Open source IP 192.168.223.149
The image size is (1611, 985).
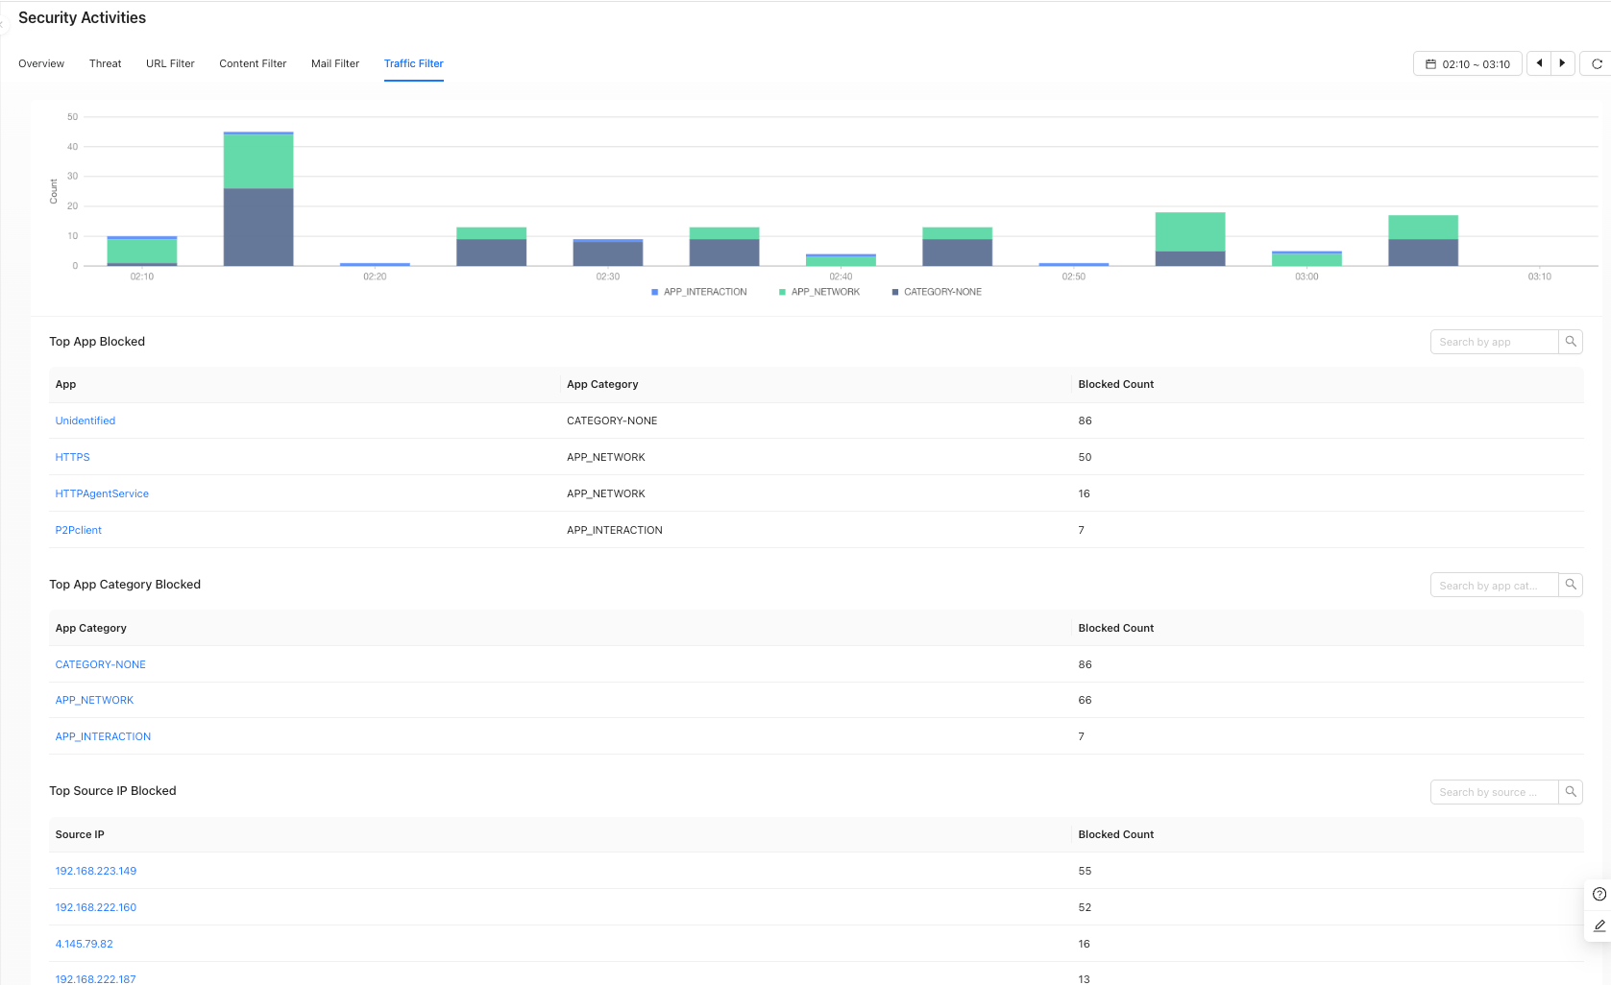tap(96, 871)
